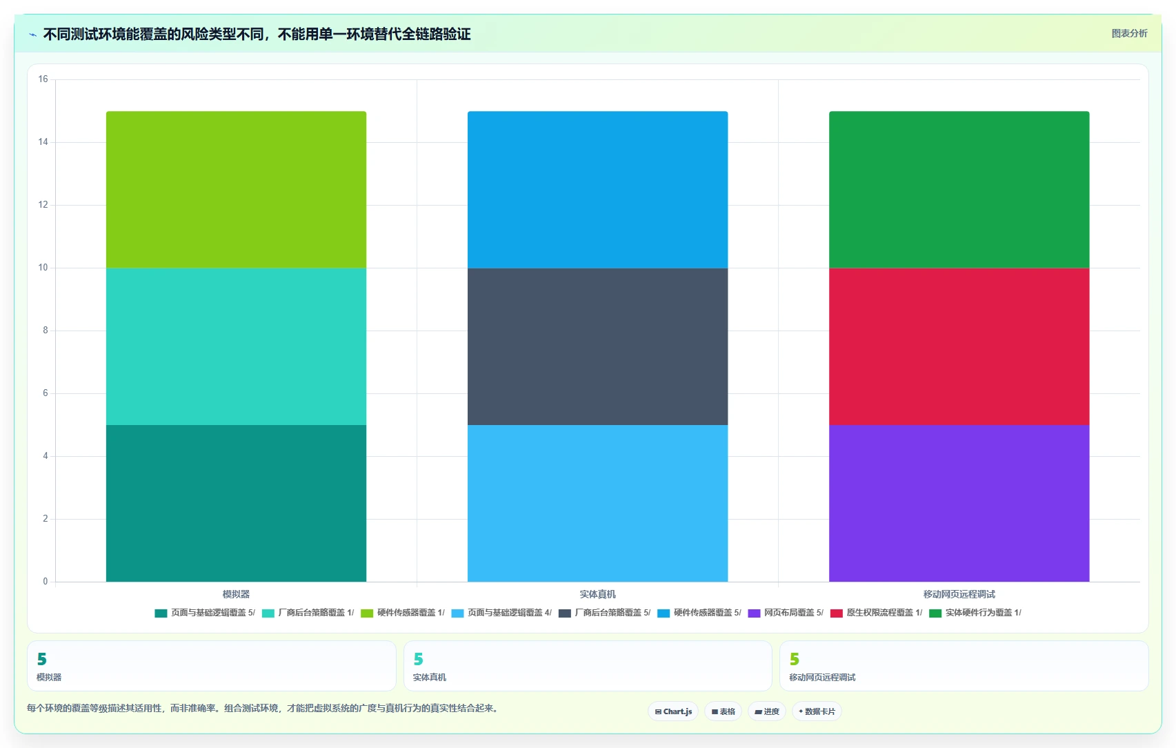Click the 数据卡片 tag button
Viewport: 1176px width, 748px height.
pyautogui.click(x=817, y=711)
